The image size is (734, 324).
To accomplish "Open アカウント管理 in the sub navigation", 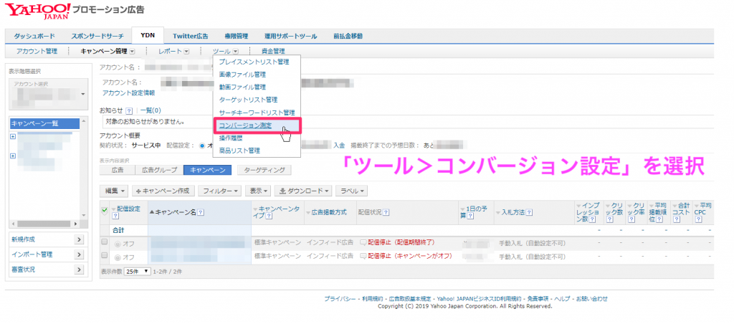I will pyautogui.click(x=36, y=51).
